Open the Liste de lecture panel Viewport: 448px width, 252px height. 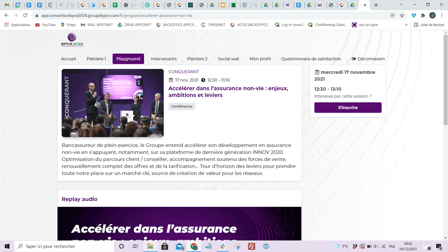[429, 25]
